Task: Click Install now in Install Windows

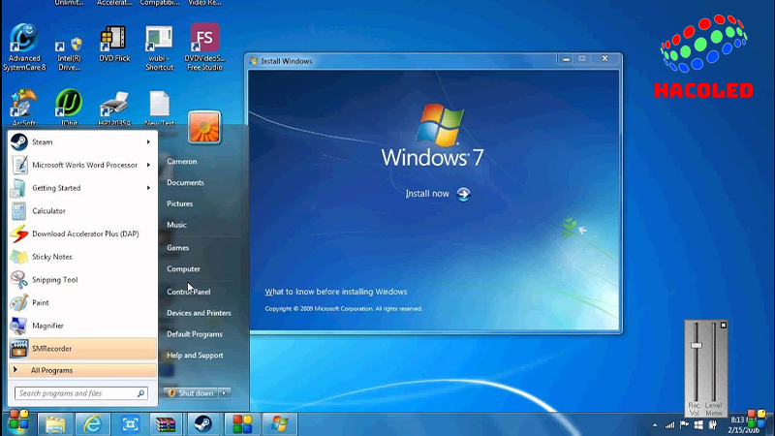Action: 427,194
